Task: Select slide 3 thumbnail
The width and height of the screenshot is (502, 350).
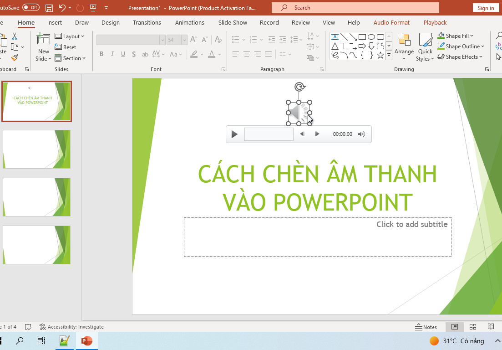Action: click(36, 197)
